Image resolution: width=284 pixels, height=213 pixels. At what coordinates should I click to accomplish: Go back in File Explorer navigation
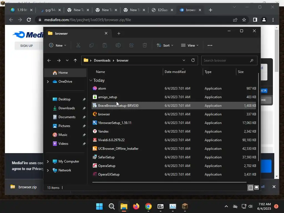coord(49,60)
